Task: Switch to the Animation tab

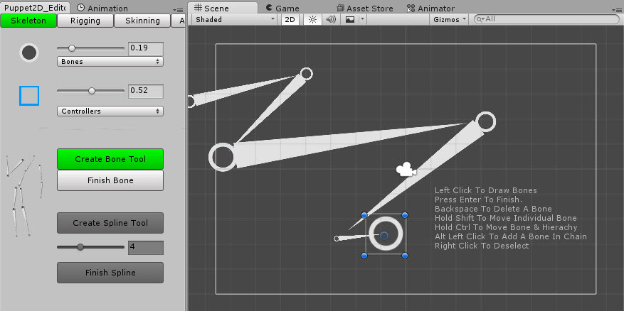Action: 102,9
